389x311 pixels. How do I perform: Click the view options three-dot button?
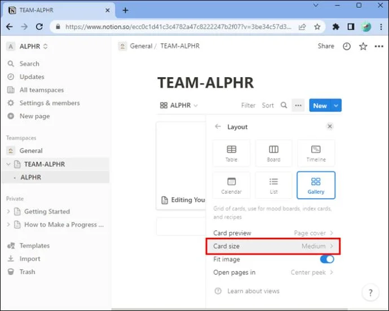(298, 105)
